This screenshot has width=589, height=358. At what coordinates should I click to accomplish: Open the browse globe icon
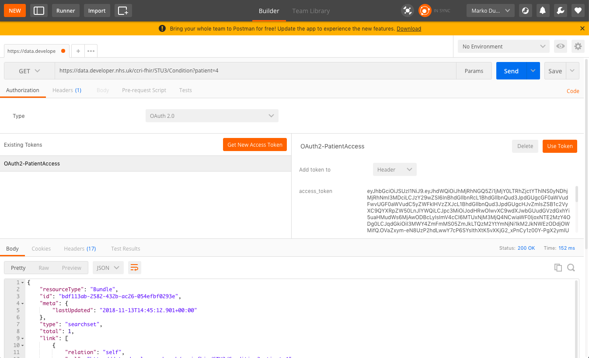point(526,10)
